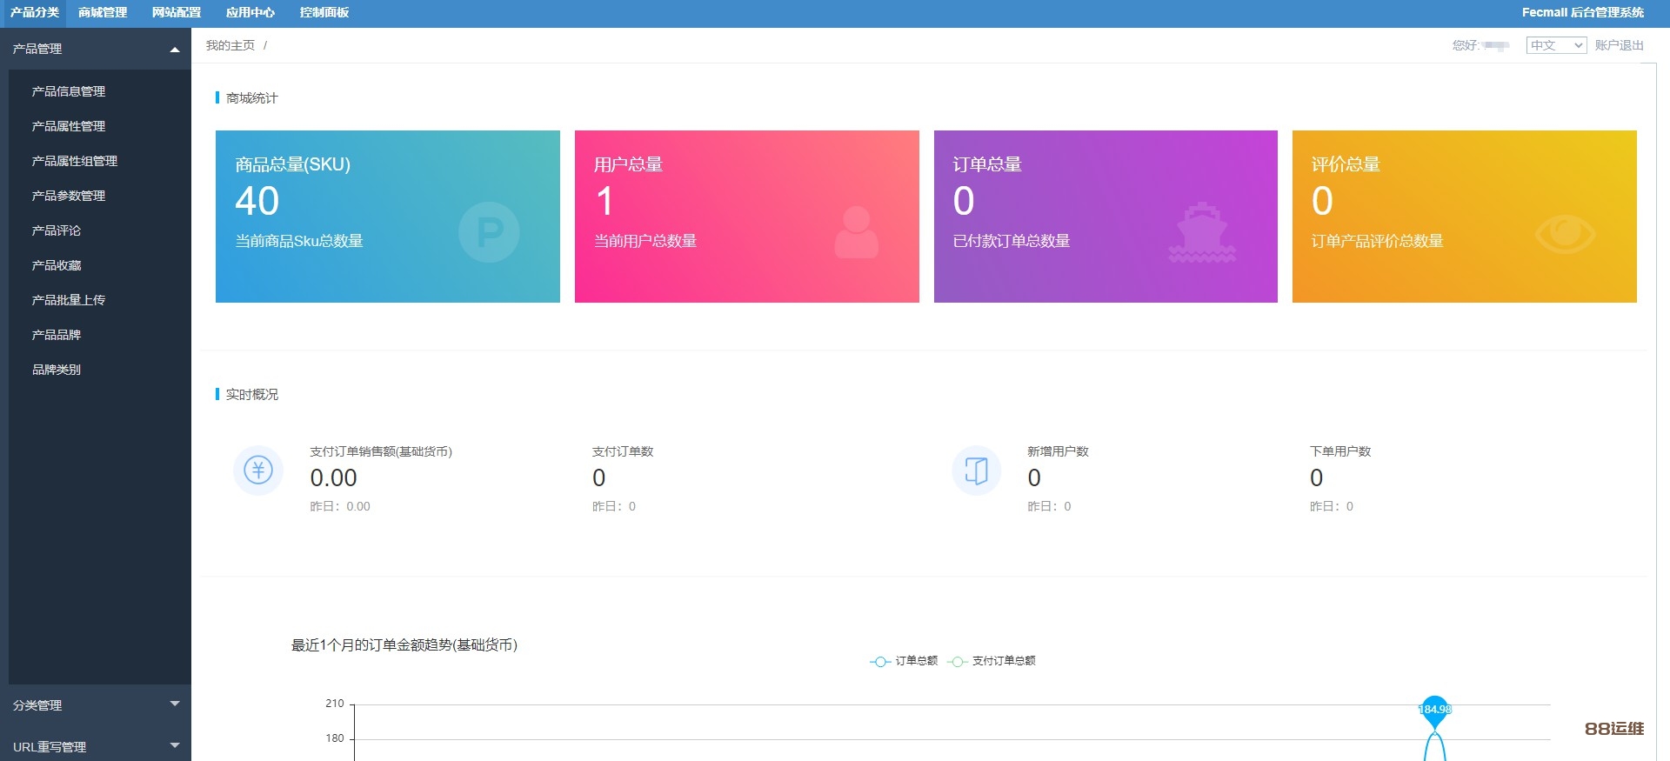
Task: Click the 下单用户数 label
Action: tap(1340, 451)
